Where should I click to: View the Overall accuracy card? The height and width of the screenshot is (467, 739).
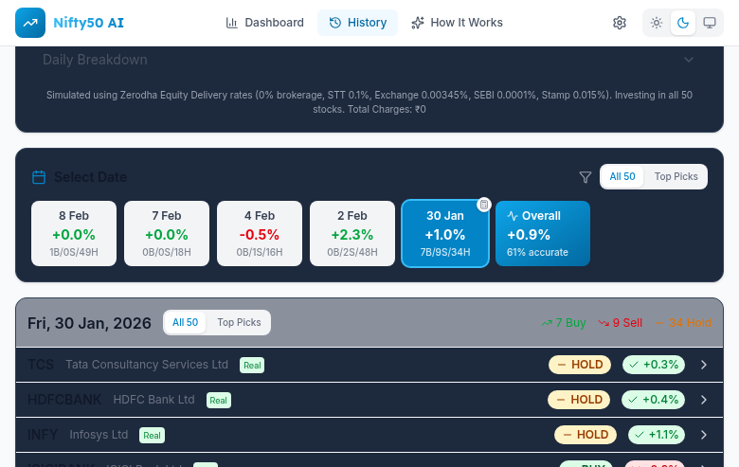pyautogui.click(x=542, y=233)
